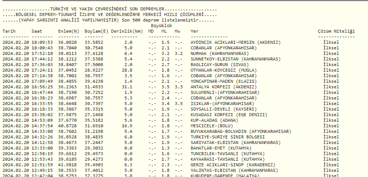Click the NURHAK (KAHRAMANMARAS) location text
368x177 pixels.
click(x=217, y=53)
